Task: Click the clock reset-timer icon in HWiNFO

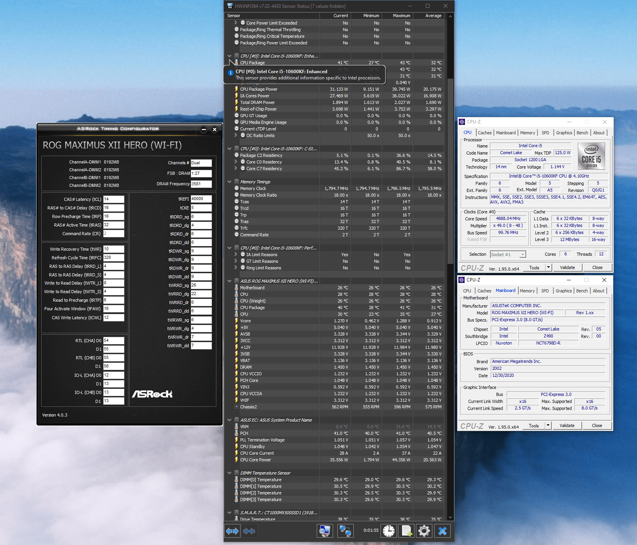Action: pos(388,531)
